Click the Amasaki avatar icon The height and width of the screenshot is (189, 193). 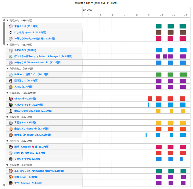click(x=11, y=147)
